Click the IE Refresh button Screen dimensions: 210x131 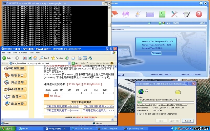[x=30, y=58]
